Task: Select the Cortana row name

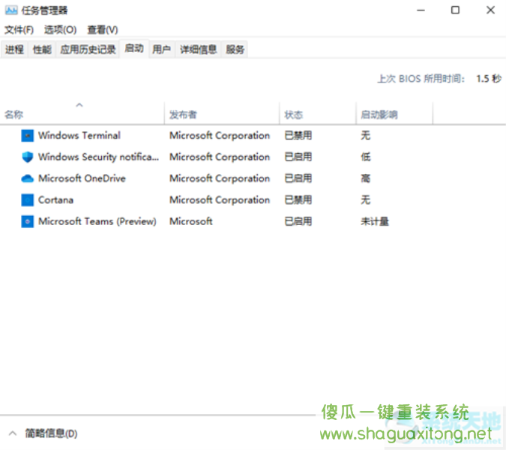Action: (55, 200)
